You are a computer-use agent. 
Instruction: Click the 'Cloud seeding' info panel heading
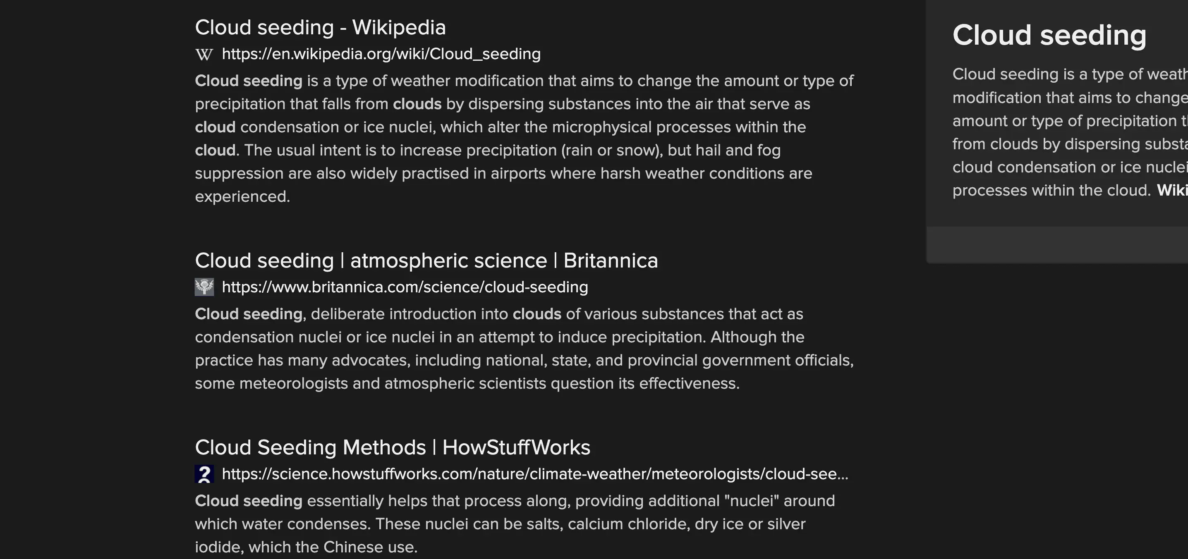(1049, 36)
